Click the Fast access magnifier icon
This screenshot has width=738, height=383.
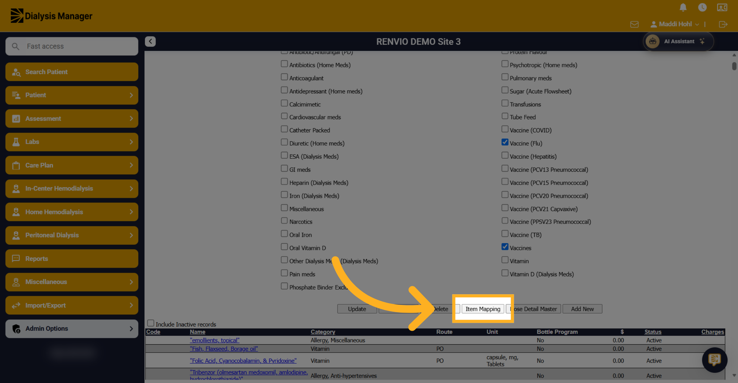pyautogui.click(x=15, y=46)
